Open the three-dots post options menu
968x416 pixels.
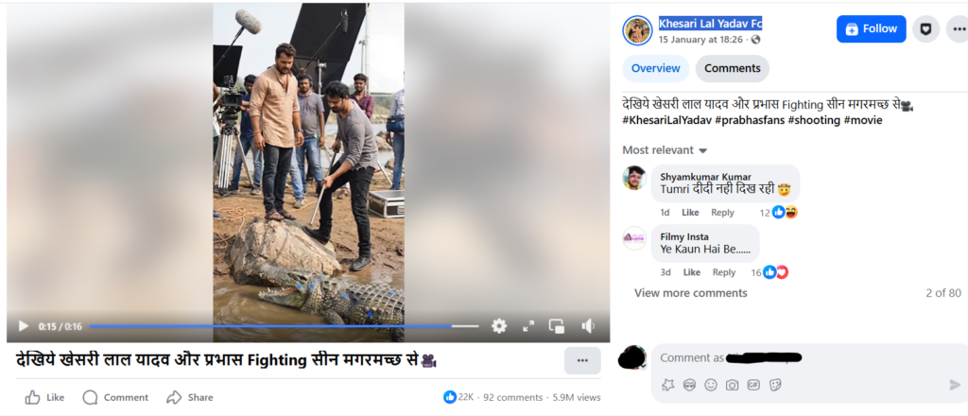[x=582, y=360]
